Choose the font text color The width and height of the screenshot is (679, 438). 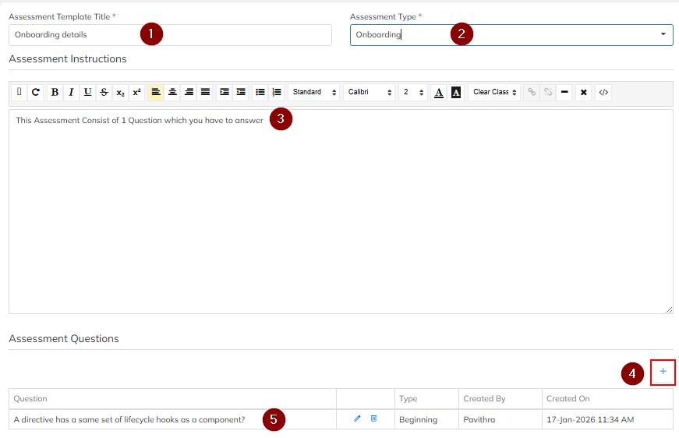439,92
